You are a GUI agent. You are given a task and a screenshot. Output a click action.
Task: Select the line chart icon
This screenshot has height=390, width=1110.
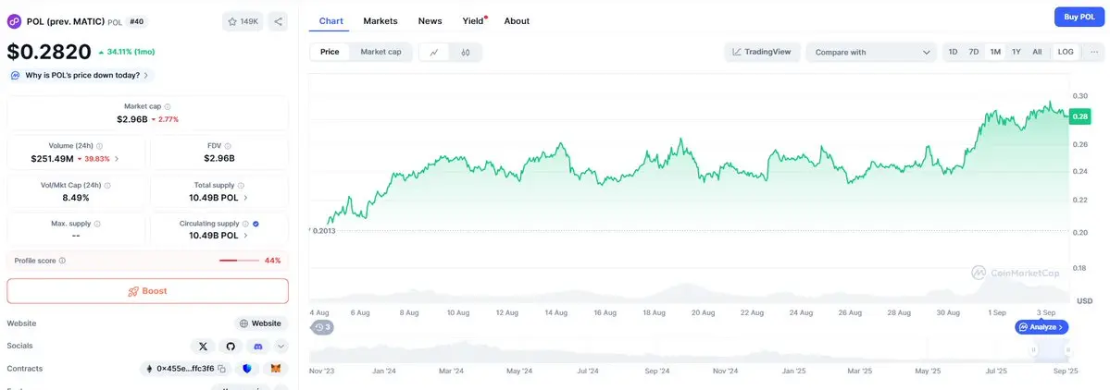point(434,53)
